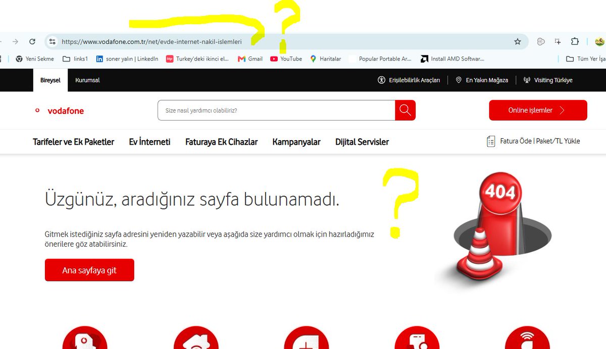Click the accessibility person icon
This screenshot has height=349, width=606.
[382, 80]
